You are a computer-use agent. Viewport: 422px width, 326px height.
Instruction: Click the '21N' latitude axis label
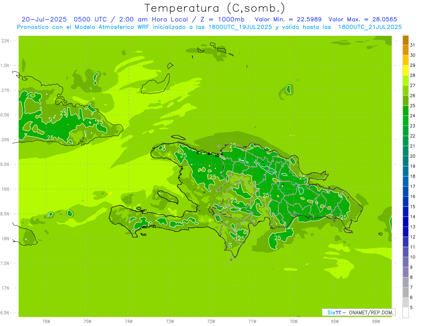pos(5,90)
